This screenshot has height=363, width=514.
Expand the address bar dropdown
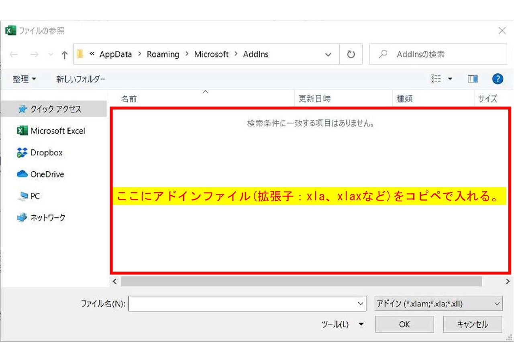coord(328,54)
